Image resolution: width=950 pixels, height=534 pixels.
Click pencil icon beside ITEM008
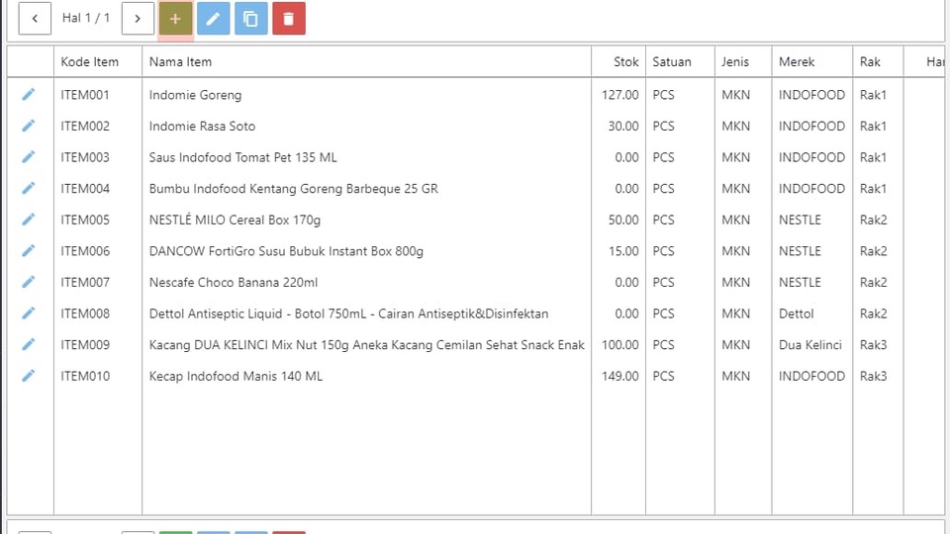coord(29,313)
